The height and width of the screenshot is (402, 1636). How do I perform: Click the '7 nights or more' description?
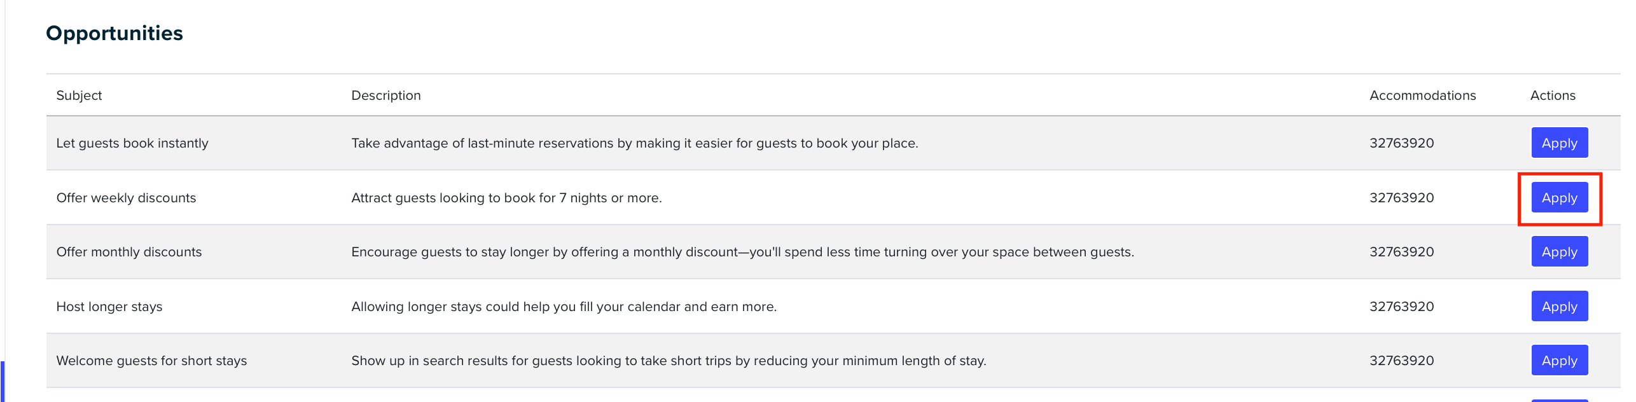506,198
